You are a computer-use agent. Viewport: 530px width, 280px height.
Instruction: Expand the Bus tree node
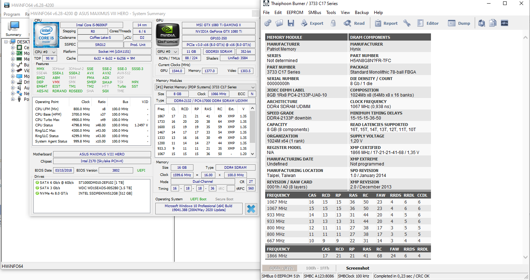[x=13, y=65]
